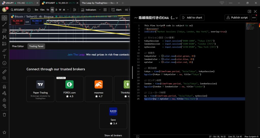This screenshot has height=138, width=260.
Task: Toggle hide all drawings eye icon
Action: (x=4, y=105)
